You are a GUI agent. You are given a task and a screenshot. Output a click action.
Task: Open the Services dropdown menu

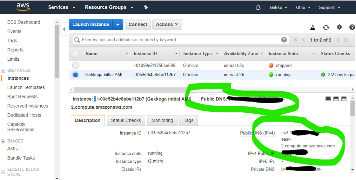click(x=62, y=7)
